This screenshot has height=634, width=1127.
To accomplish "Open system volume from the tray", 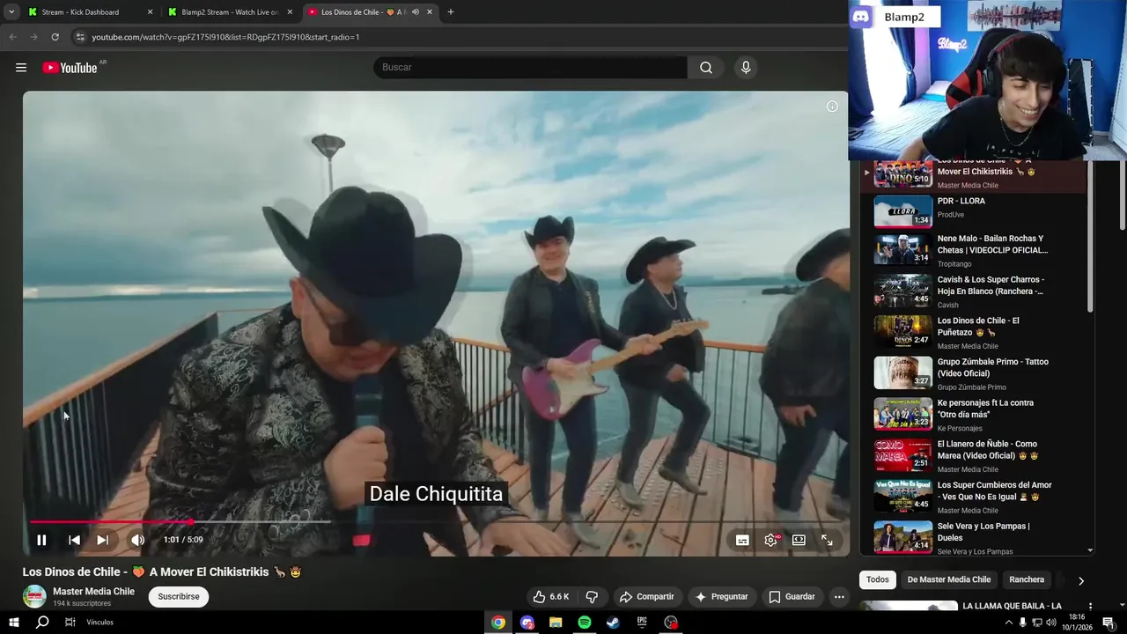I will [1052, 623].
